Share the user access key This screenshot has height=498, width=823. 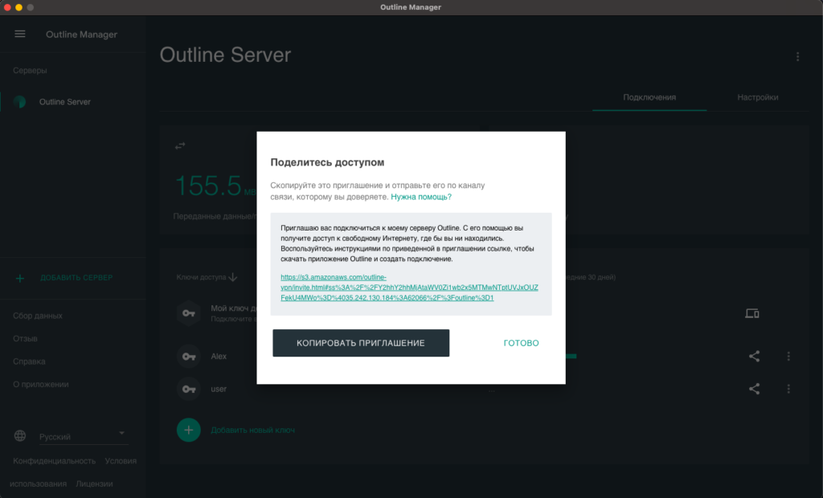click(754, 389)
